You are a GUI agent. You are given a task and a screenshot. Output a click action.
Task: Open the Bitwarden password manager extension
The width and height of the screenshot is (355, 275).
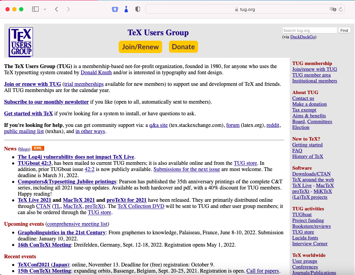coord(115,9)
